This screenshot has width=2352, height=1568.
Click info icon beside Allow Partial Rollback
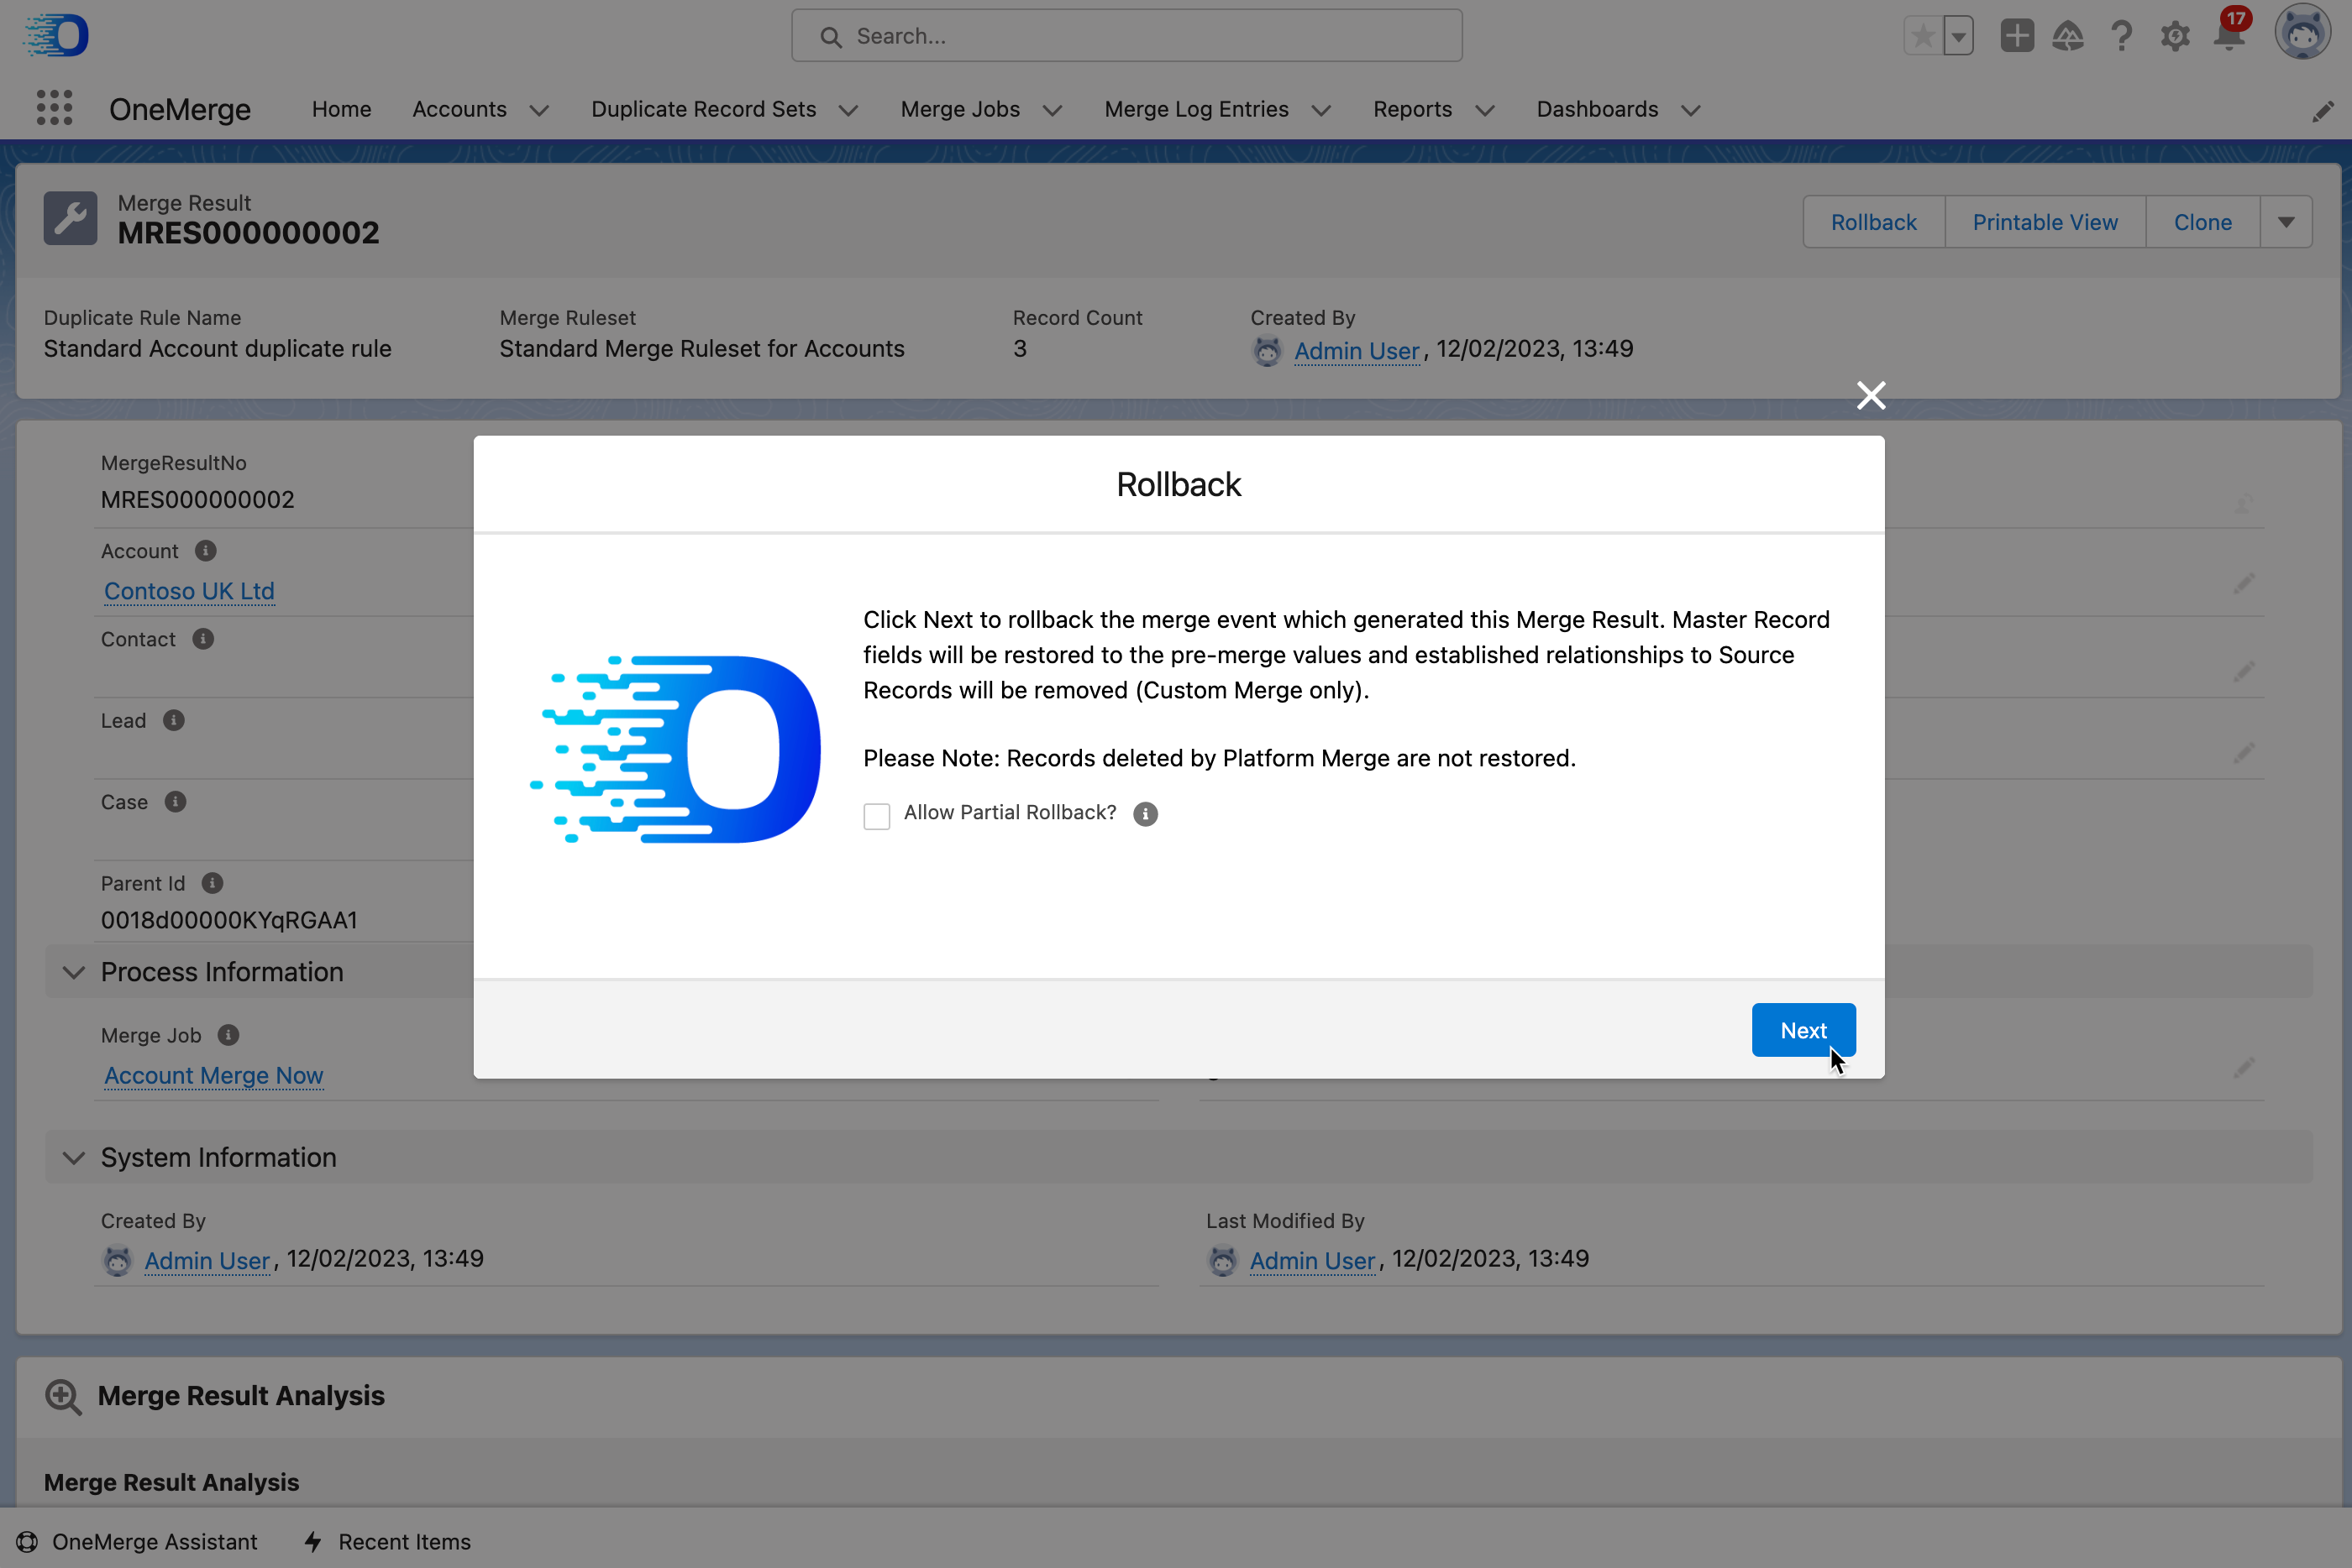1146,814
